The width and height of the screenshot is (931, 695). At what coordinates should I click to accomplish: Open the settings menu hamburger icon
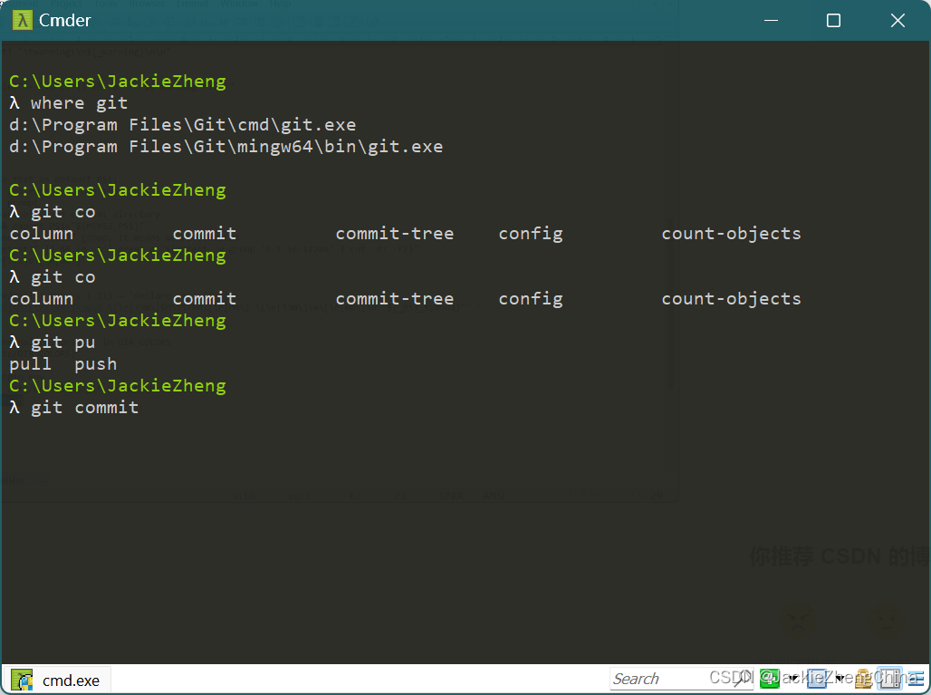pyautogui.click(x=917, y=679)
